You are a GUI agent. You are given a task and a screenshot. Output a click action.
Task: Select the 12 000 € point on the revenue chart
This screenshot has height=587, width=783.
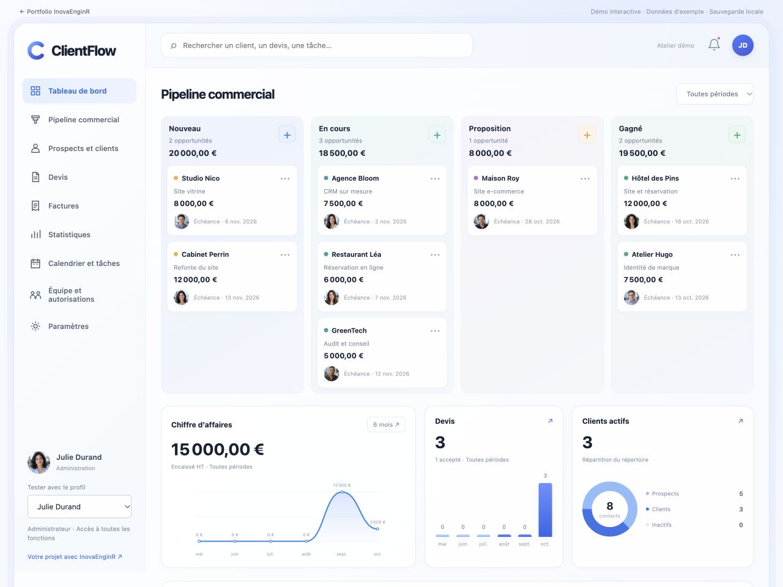pos(342,492)
